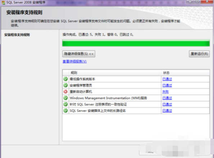Open 已通过 link for SQL Server 注册表项 rule
Screen dimensions: 214x158
167,104
